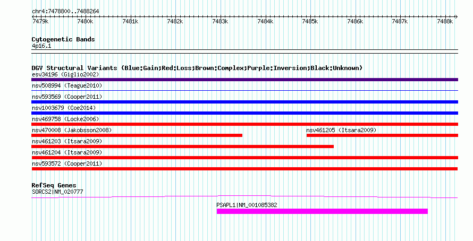Viewport: 473px width, 241px height.
Task: Select the 7480k ruler tick label
Action: tap(86, 21)
